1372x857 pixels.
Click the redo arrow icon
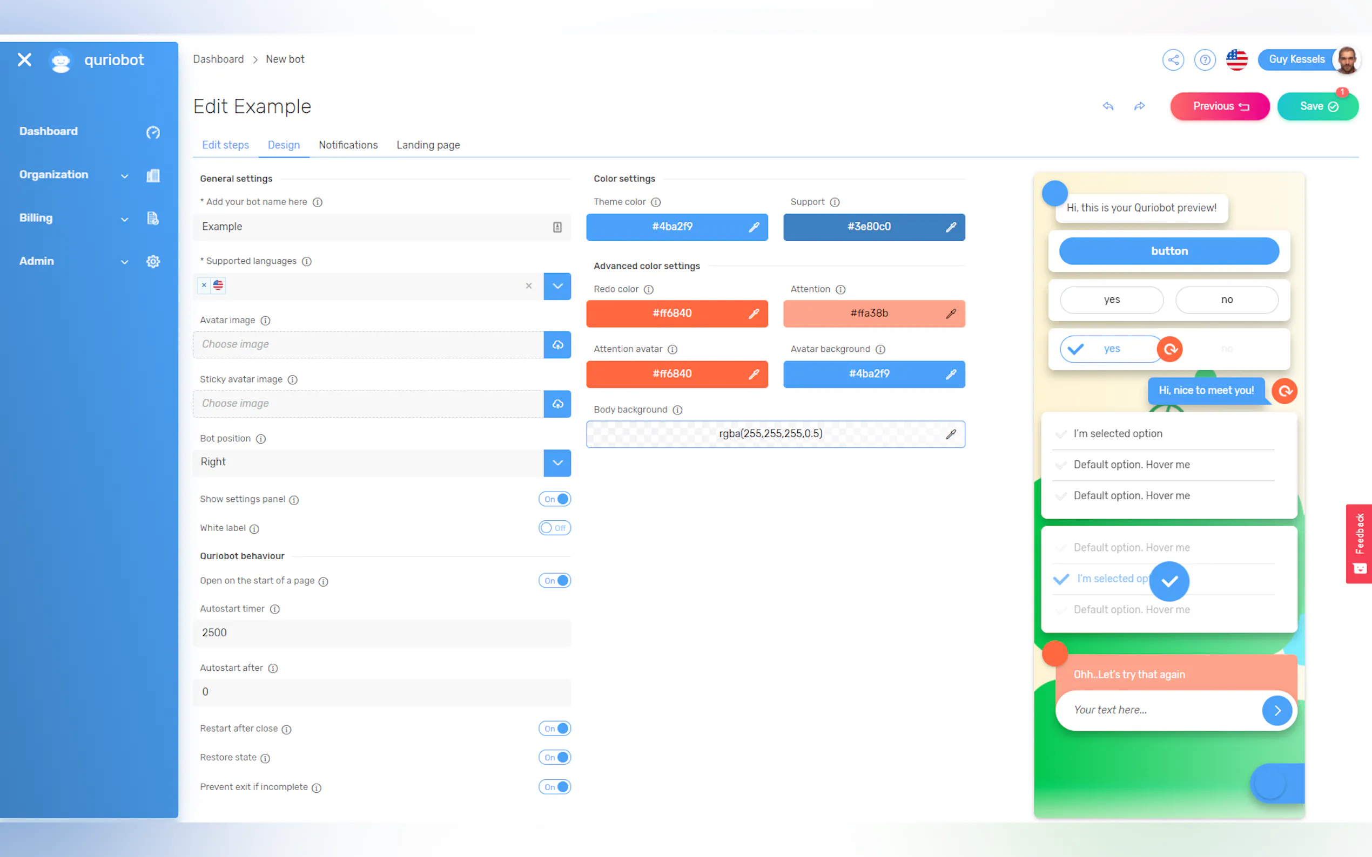pos(1139,106)
